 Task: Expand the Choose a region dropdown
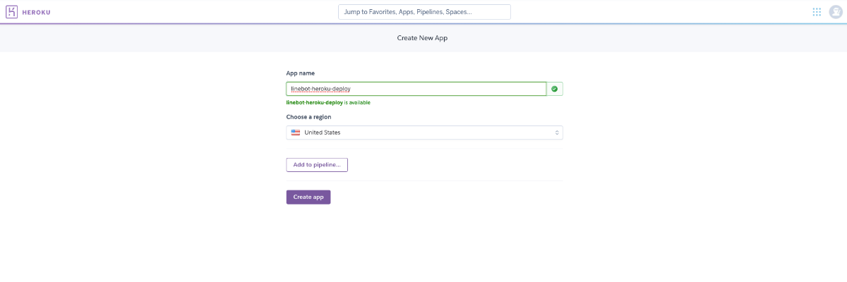[x=423, y=133]
